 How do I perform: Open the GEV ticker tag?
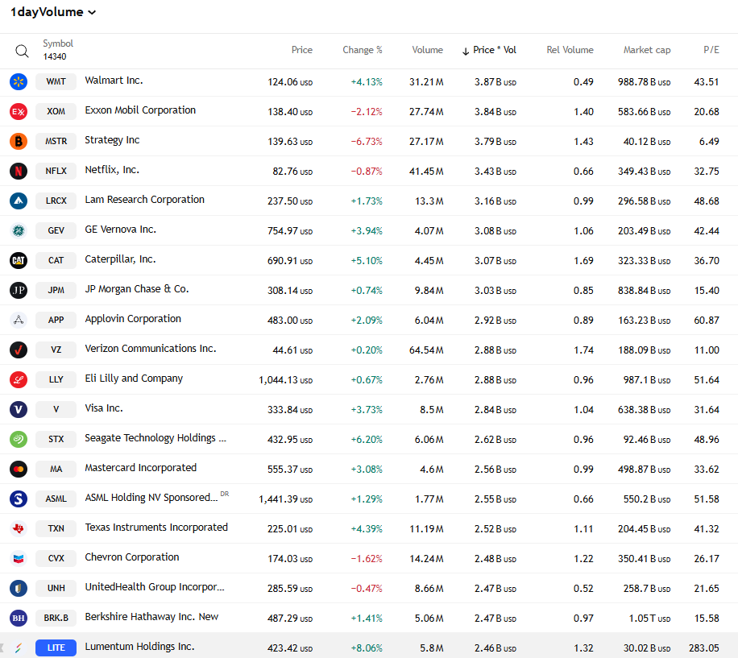point(56,230)
